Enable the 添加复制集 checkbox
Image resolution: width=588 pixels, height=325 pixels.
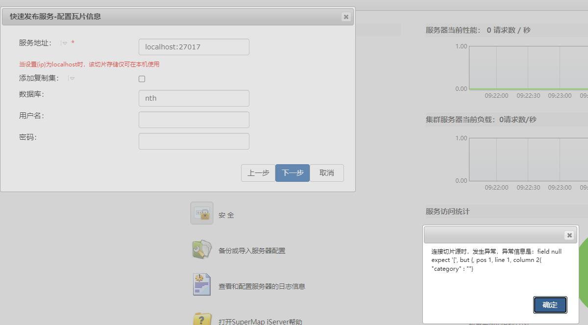[142, 79]
